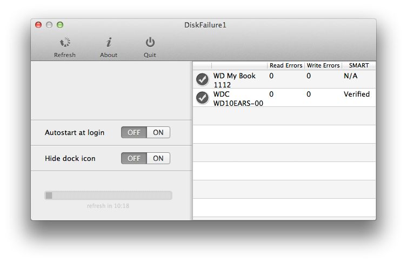Switch Hide dock icon to ON
The width and height of the screenshot is (407, 263).
coord(158,158)
